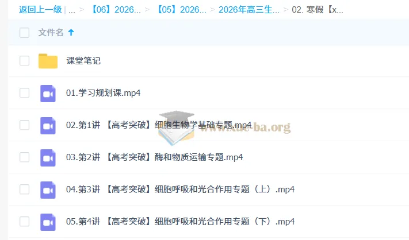The width and height of the screenshot is (409, 240).
Task: Select checkbox for 01.学习规划课.mp4
Action: click(24, 93)
